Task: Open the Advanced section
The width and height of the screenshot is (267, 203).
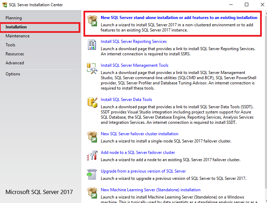Action: (15, 63)
